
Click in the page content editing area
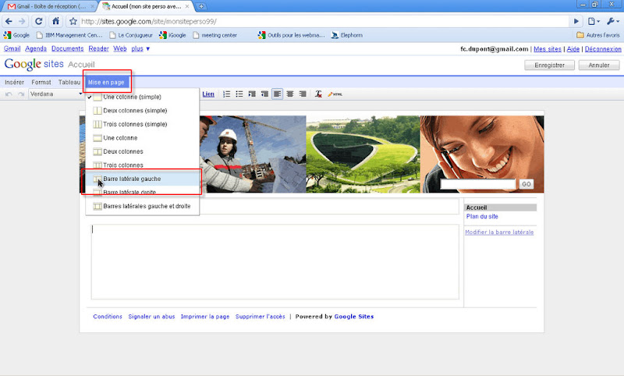point(275,262)
